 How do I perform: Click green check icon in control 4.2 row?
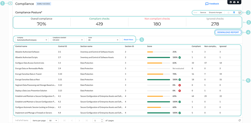(180, 102)
